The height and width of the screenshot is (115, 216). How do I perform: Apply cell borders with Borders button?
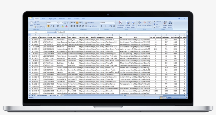tap(58, 26)
